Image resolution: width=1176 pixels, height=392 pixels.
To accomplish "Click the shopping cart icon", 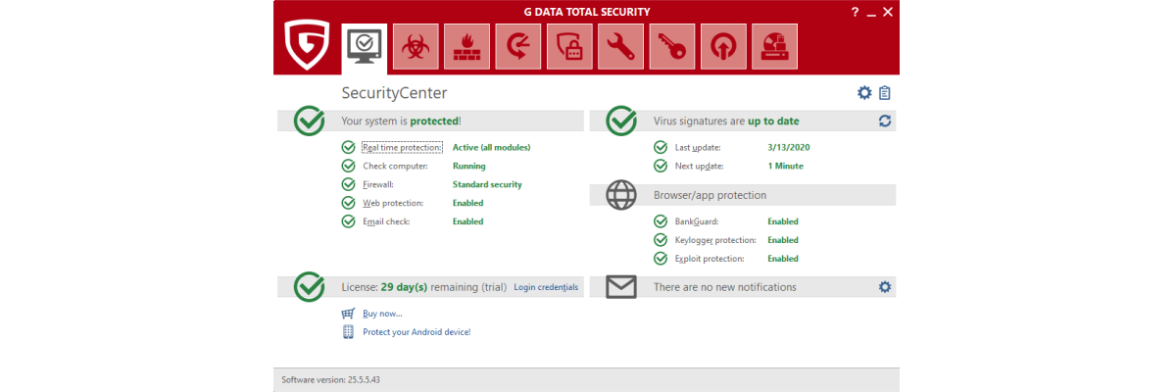I will coord(348,314).
